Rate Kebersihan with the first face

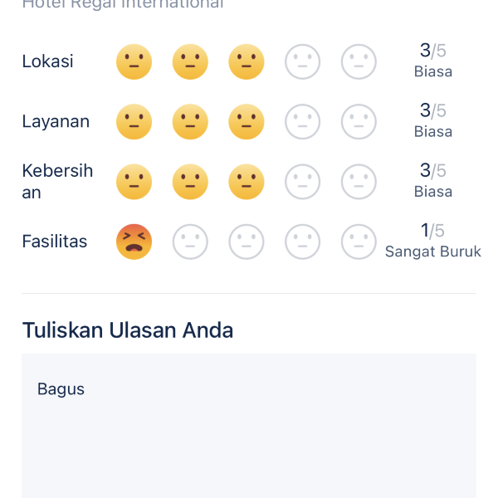[134, 182]
